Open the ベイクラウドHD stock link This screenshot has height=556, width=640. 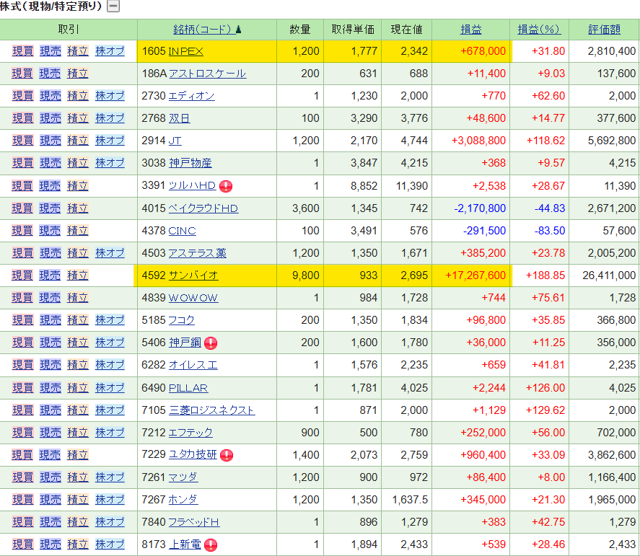tap(203, 208)
